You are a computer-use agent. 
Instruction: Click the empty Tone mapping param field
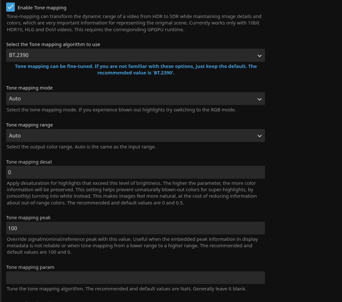[x=135, y=278]
